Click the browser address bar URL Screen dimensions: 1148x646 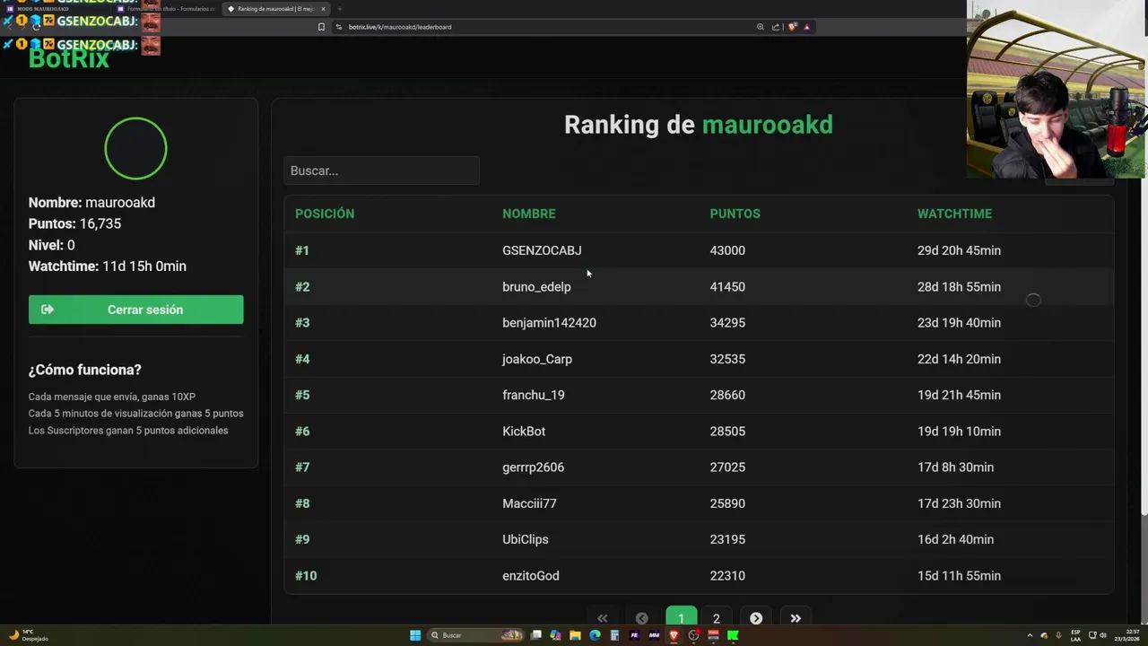[399, 27]
